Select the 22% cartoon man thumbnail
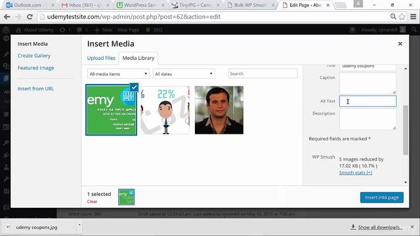This screenshot has height=236, width=420. click(165, 110)
